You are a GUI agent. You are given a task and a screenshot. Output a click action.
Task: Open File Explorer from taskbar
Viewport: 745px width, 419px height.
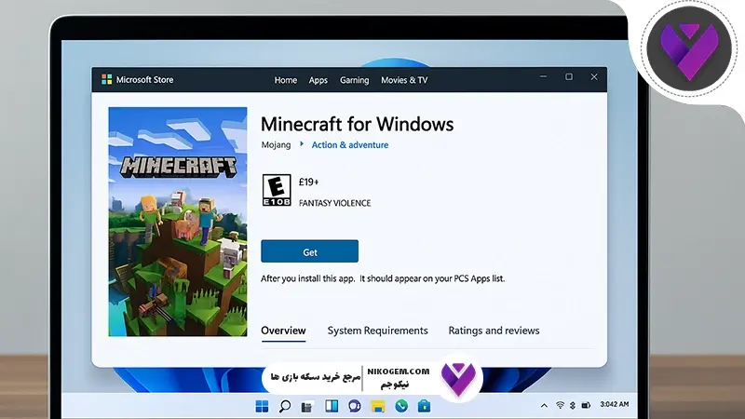(x=378, y=406)
